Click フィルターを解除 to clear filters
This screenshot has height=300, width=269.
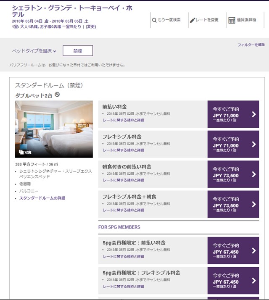251,45
